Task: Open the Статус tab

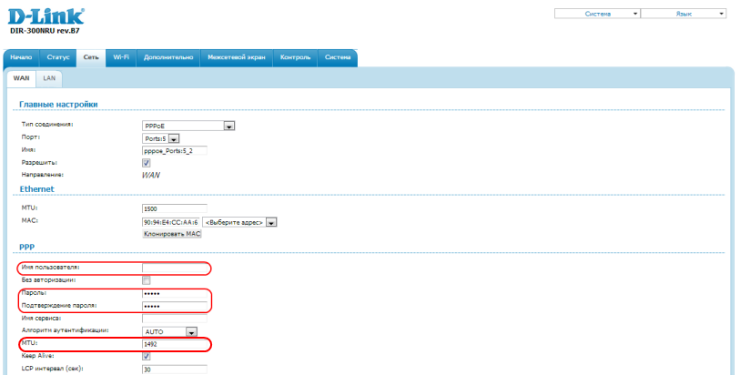Action: point(57,57)
